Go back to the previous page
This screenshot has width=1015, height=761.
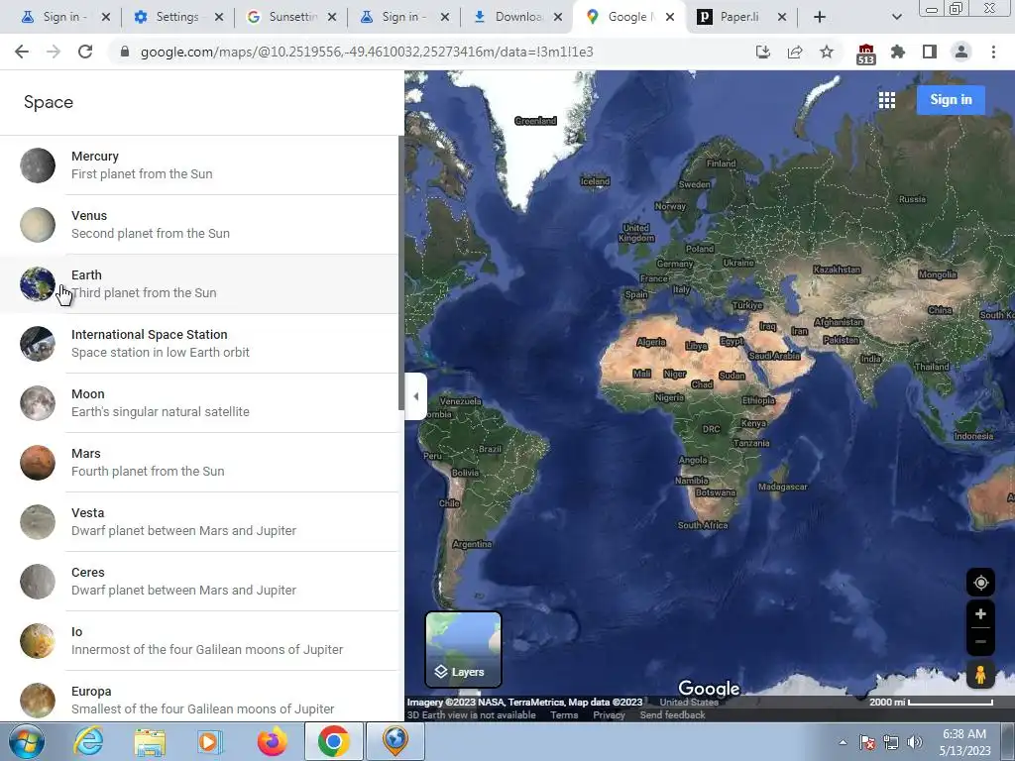(22, 52)
